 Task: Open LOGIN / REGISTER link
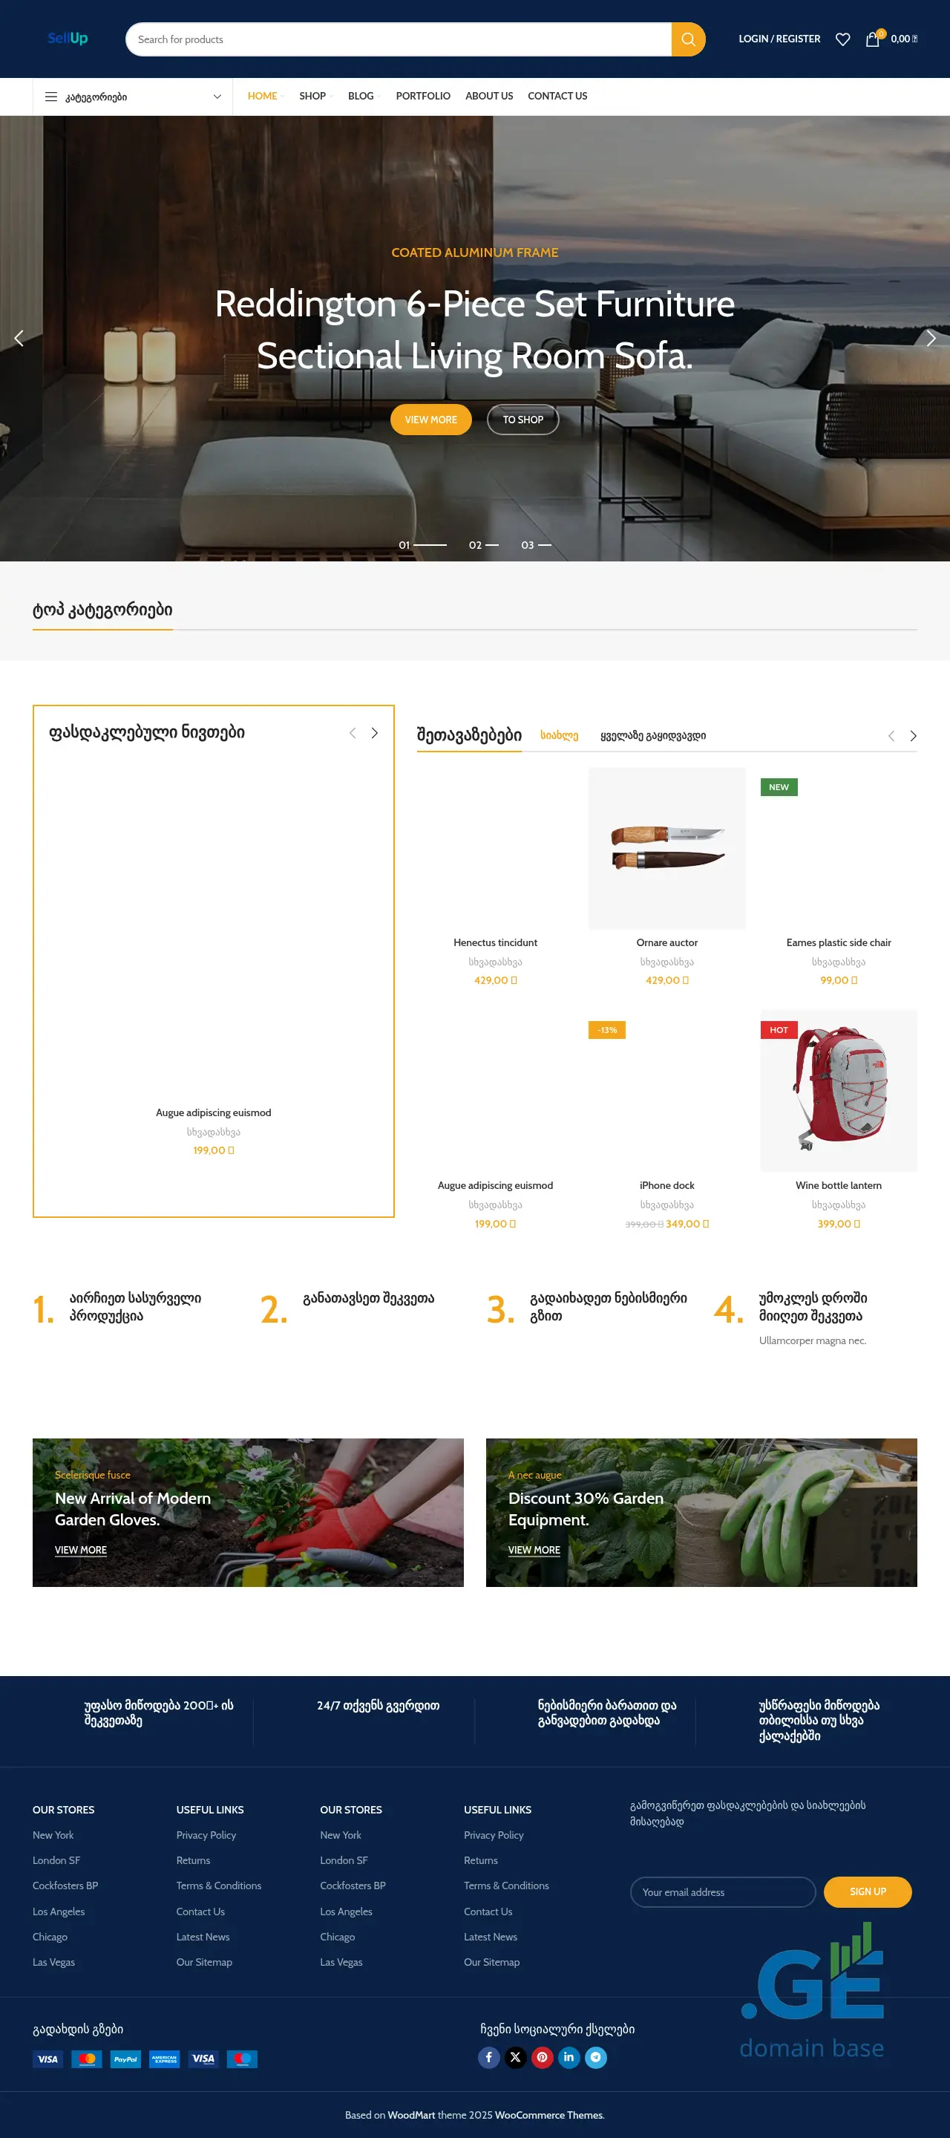pyautogui.click(x=779, y=39)
